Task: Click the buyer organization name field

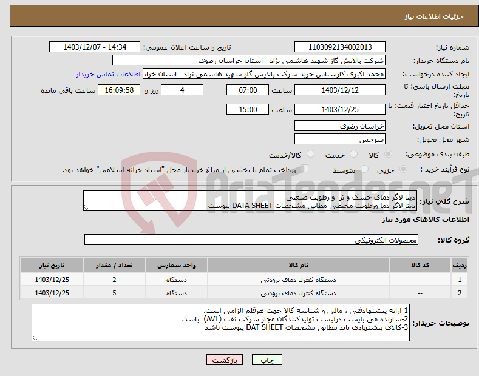Action: pos(249,61)
